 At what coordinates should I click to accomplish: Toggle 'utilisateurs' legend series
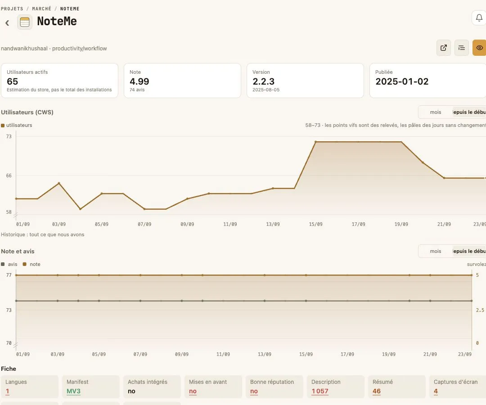click(x=17, y=125)
